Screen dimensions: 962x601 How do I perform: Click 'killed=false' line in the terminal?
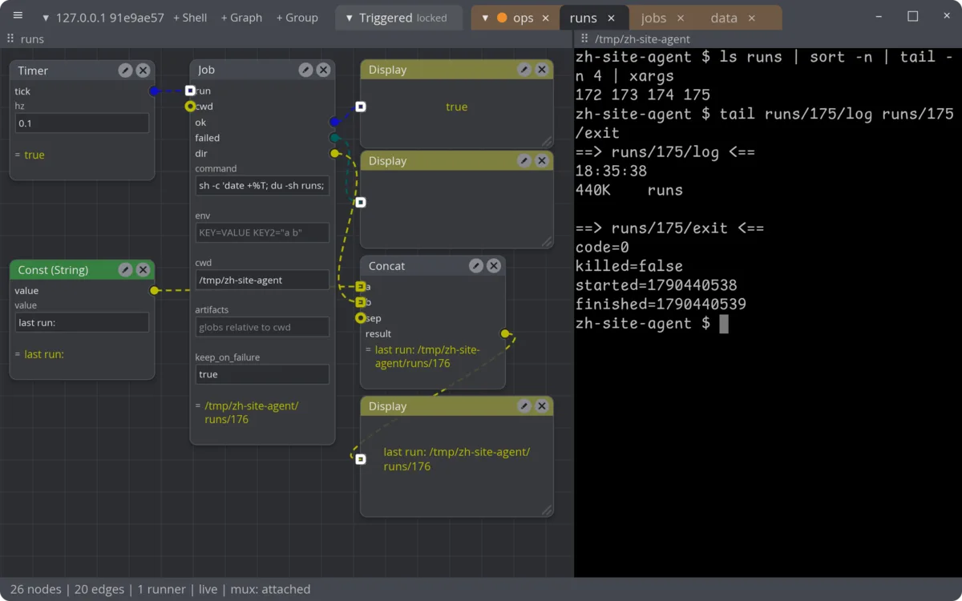[x=629, y=266]
